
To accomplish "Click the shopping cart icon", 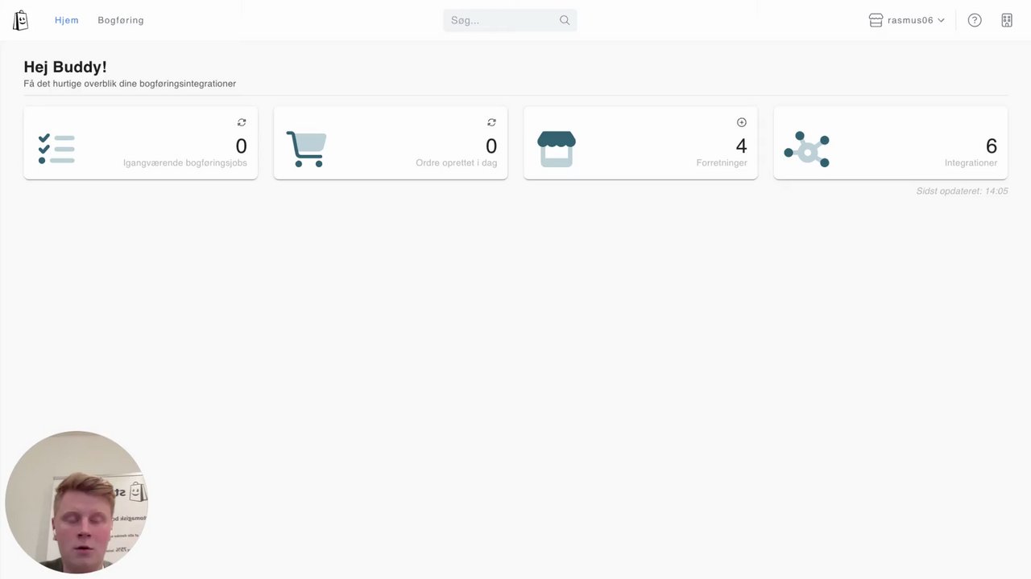I will coord(307,149).
